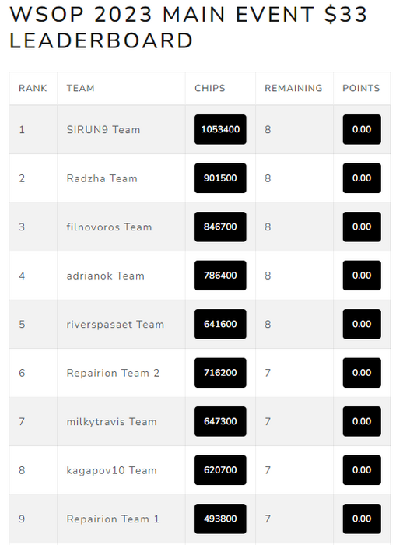This screenshot has height=545, width=396.
Task: Click the RANK column header
Action: pyautogui.click(x=33, y=88)
